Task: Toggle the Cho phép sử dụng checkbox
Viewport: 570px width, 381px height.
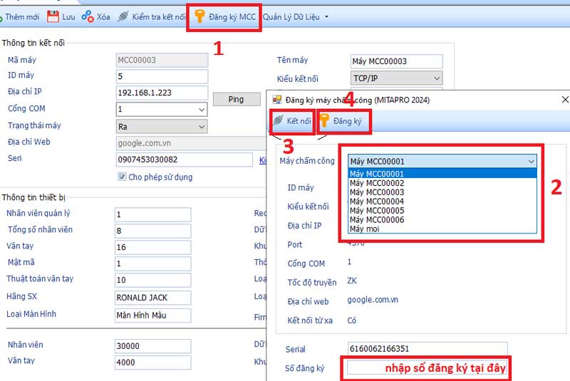Action: (x=123, y=177)
